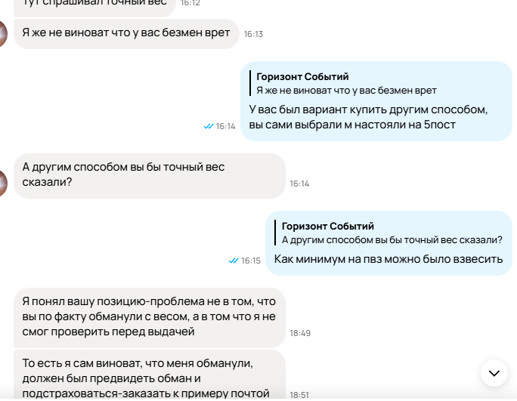This screenshot has height=401, width=517.
Task: Click the 16:14 timestamp beside incoming question
Action: point(299,184)
